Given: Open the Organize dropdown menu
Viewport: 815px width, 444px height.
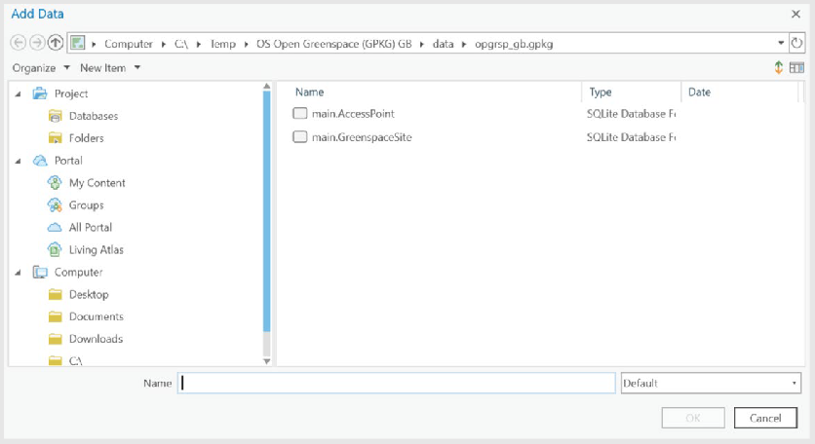Looking at the screenshot, I should click(41, 68).
